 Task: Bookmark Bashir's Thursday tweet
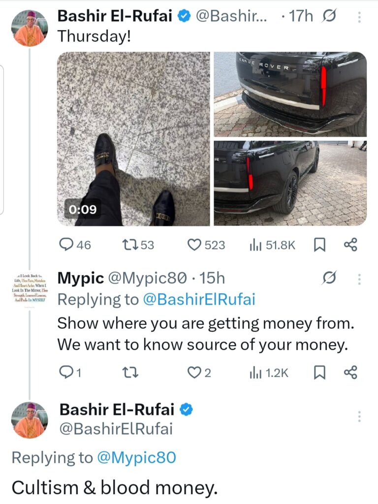pos(320,245)
